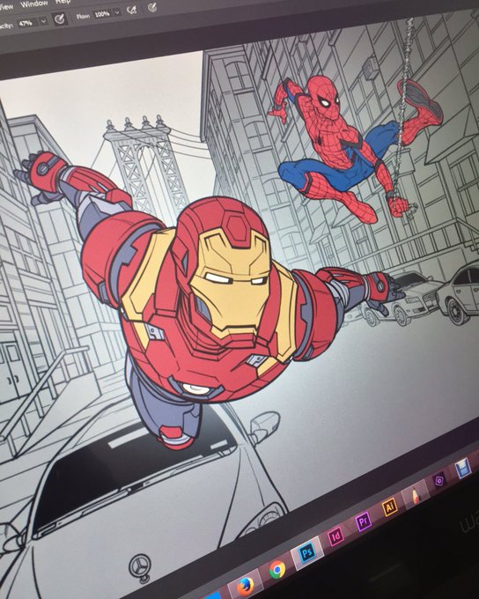Click the Flow 100% value field
Viewport: 479px width, 599px height.
102,14
